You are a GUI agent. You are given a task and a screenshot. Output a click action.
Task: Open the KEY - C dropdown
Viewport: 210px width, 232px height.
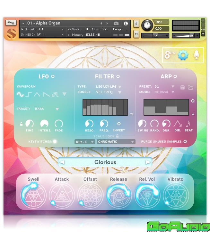(x=85, y=142)
